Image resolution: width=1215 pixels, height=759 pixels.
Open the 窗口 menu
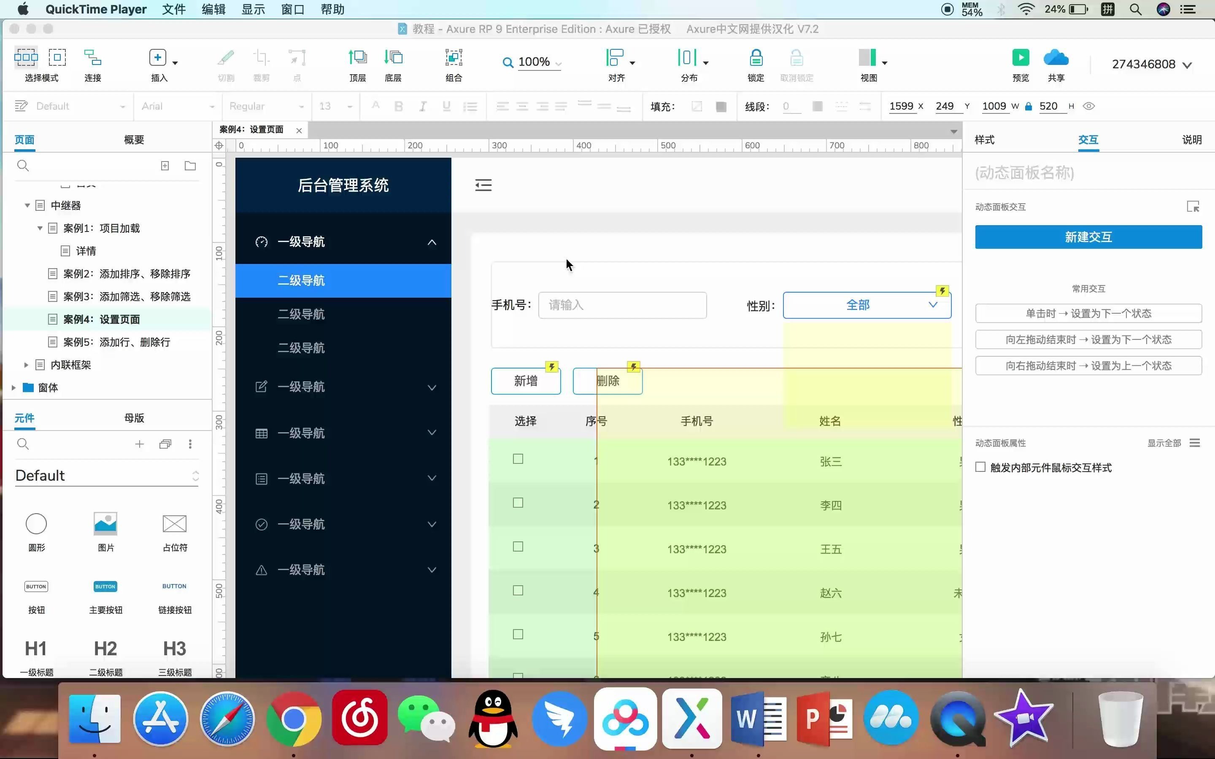coord(292,9)
